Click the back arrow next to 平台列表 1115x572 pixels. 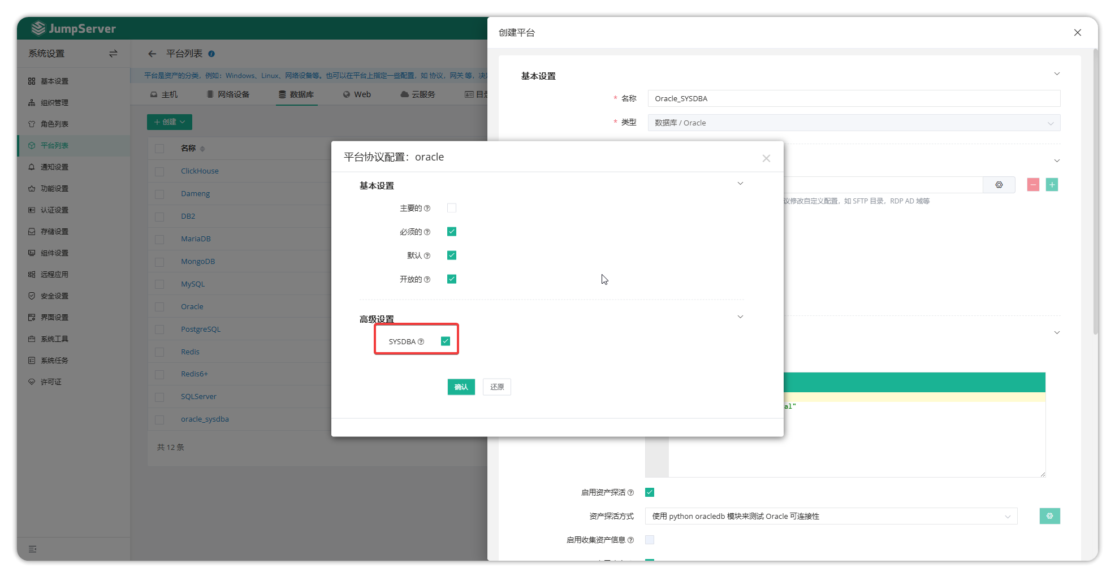click(152, 54)
